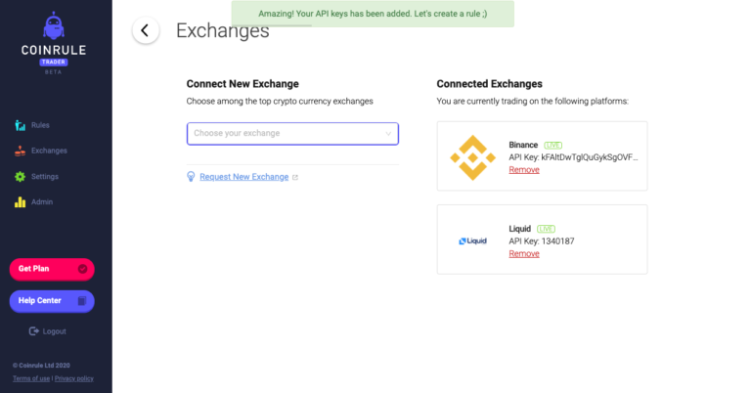The height and width of the screenshot is (393, 751).
Task: Click into the Choose your exchange field
Action: tap(292, 134)
